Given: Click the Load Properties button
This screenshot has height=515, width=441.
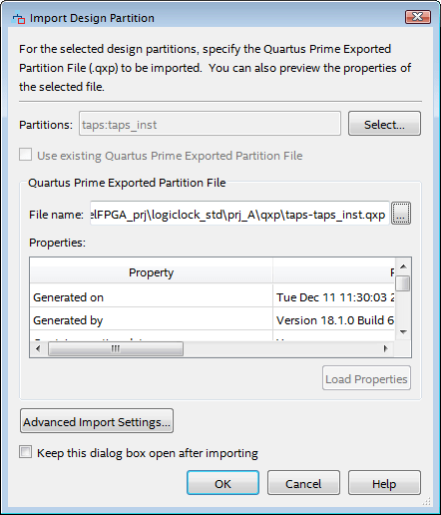Looking at the screenshot, I should [366, 378].
